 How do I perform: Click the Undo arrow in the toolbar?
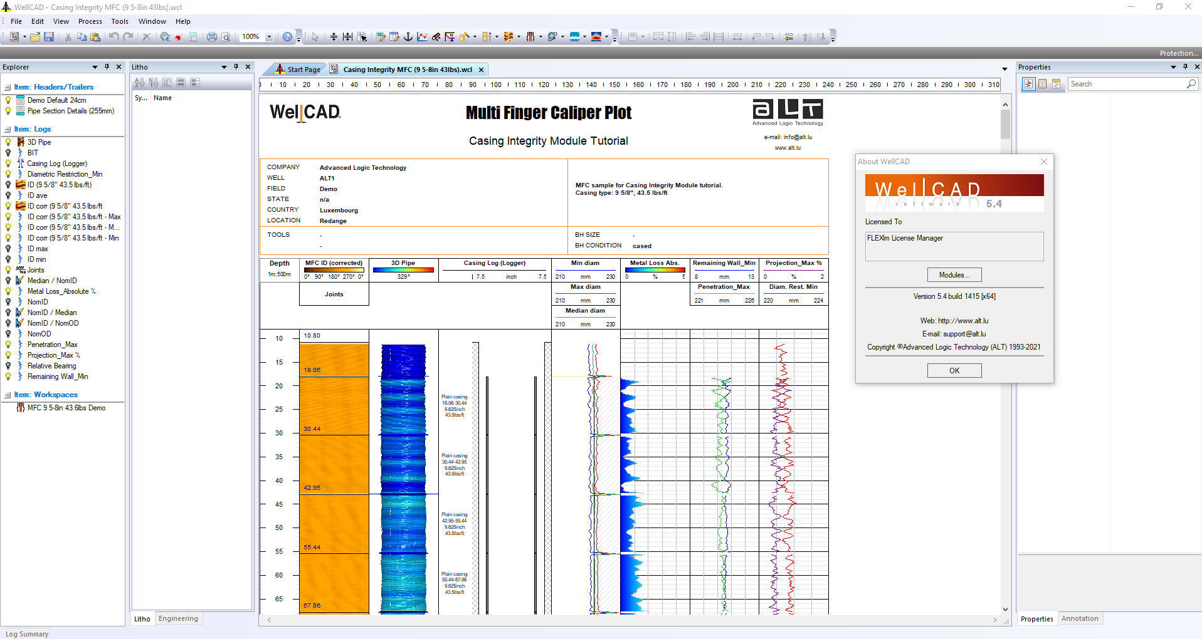(x=113, y=37)
